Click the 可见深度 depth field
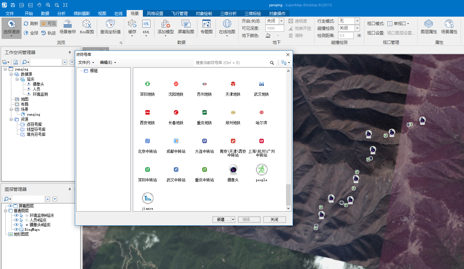Screen dimensions: 464x269 [275, 28]
